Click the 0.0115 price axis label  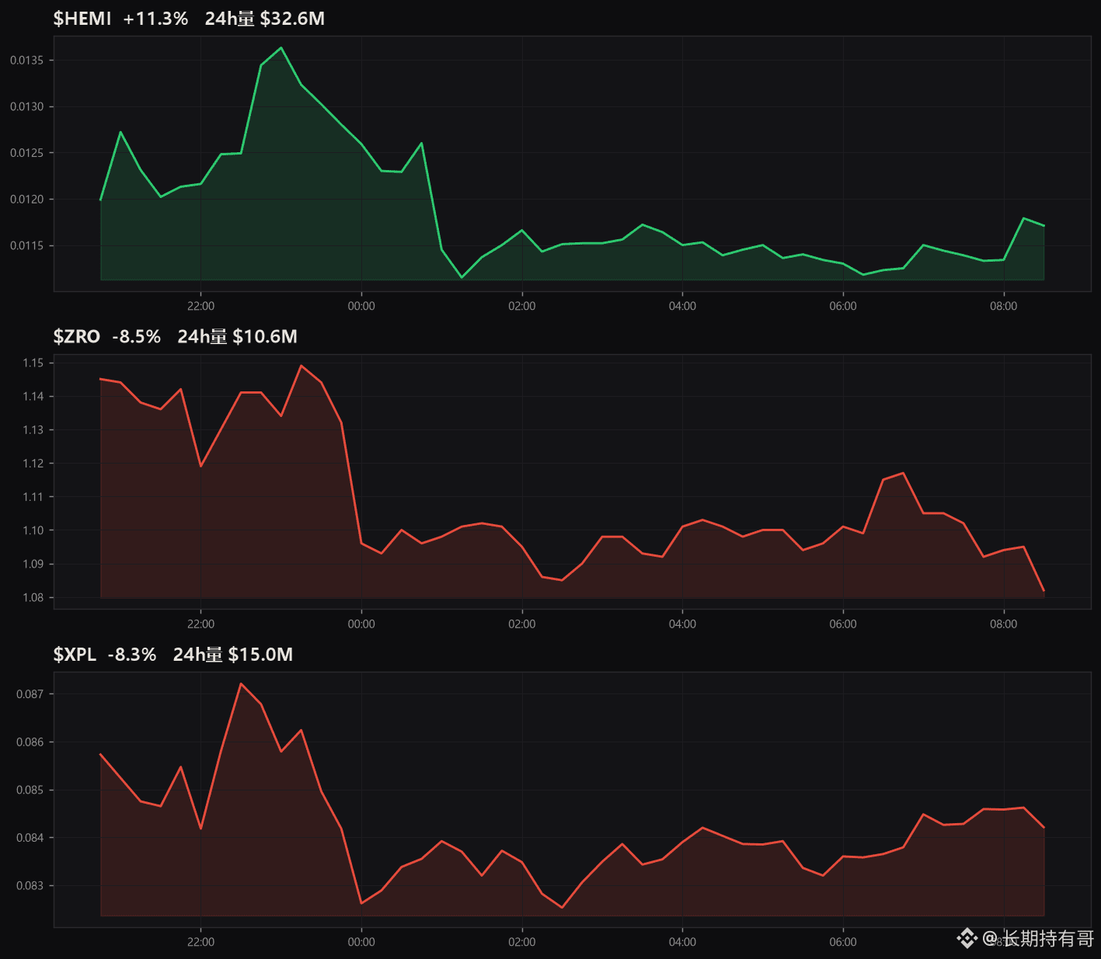tap(27, 246)
